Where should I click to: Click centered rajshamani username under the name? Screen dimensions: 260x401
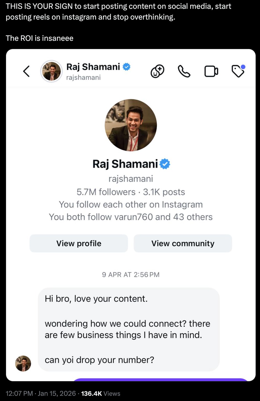pos(131,179)
